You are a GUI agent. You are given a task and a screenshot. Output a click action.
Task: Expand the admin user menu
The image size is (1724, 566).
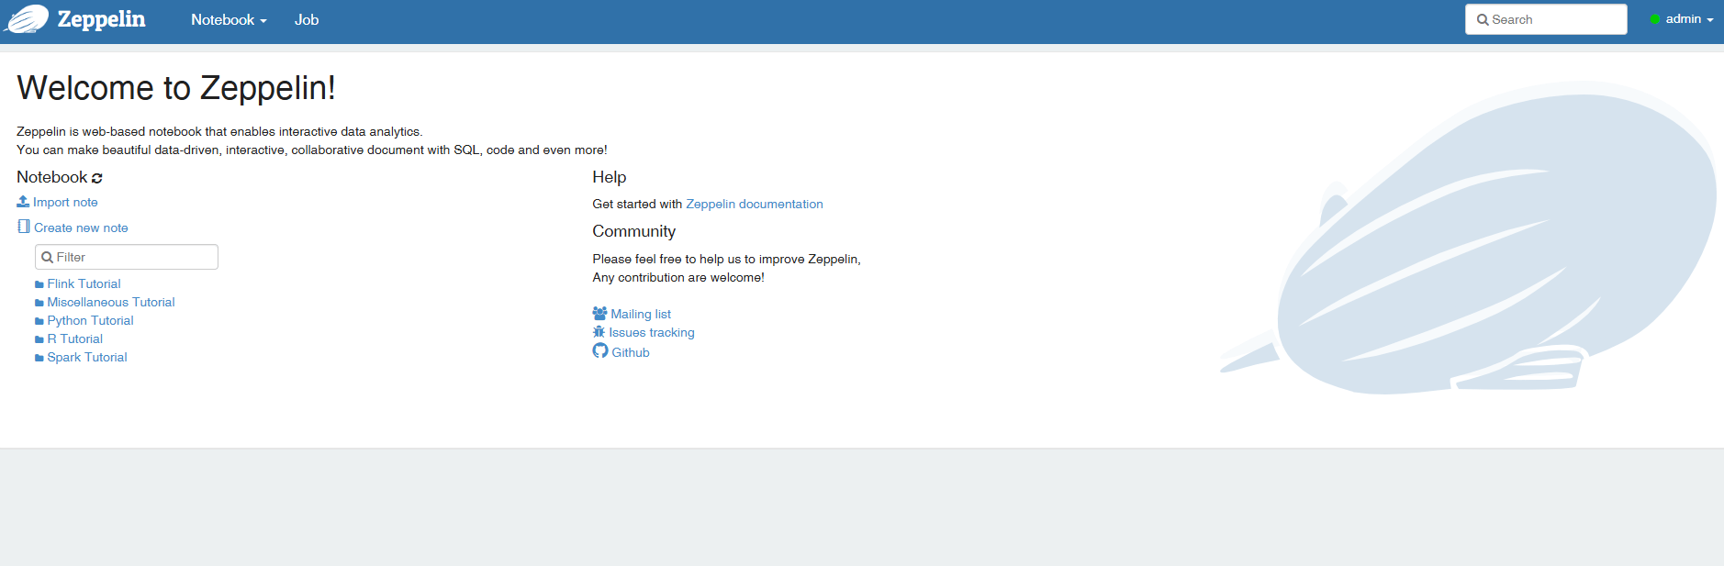pos(1689,19)
